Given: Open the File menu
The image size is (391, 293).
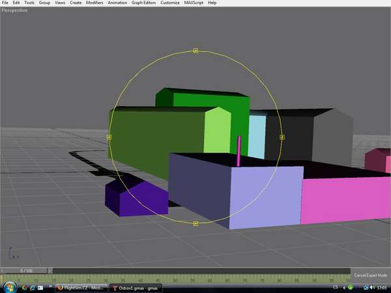Looking at the screenshot, I should pos(5,3).
